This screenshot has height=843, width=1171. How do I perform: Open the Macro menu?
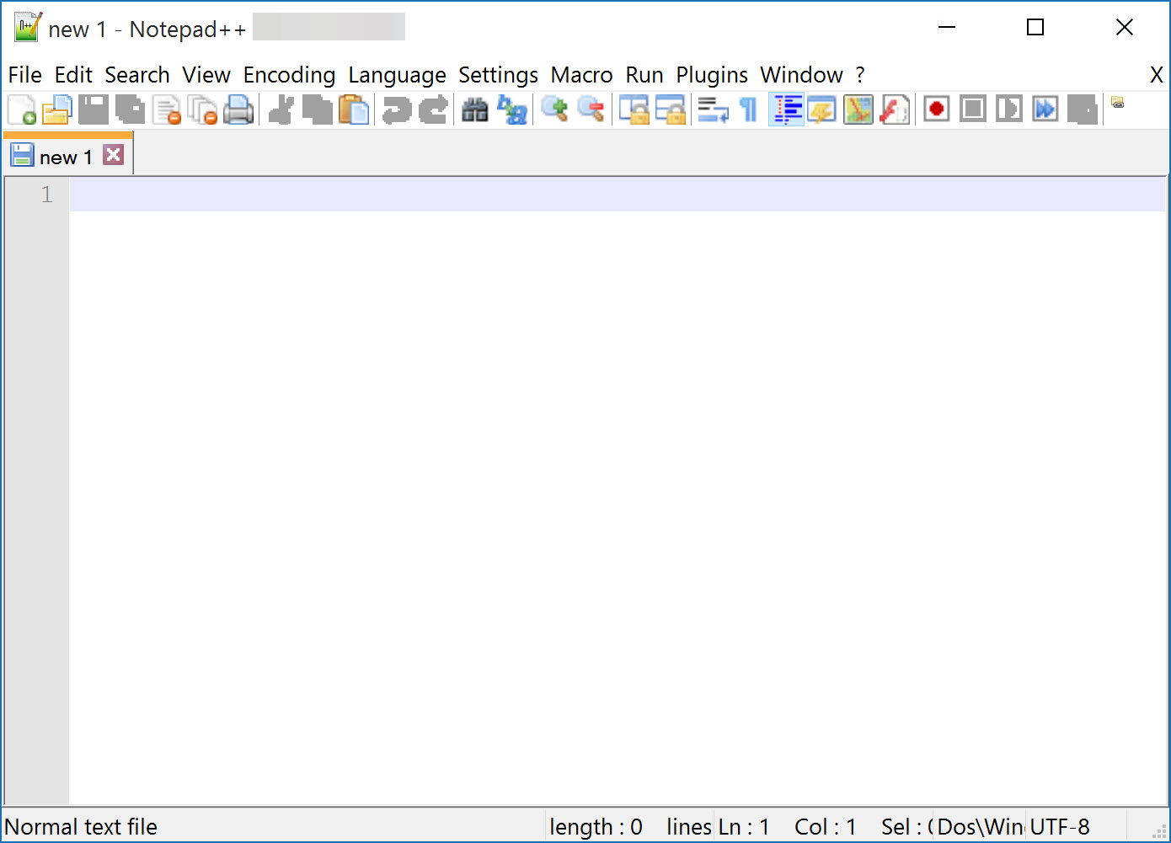(x=581, y=75)
